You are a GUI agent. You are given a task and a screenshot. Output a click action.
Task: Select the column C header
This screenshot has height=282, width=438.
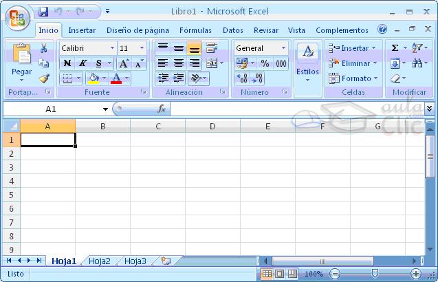(158, 127)
